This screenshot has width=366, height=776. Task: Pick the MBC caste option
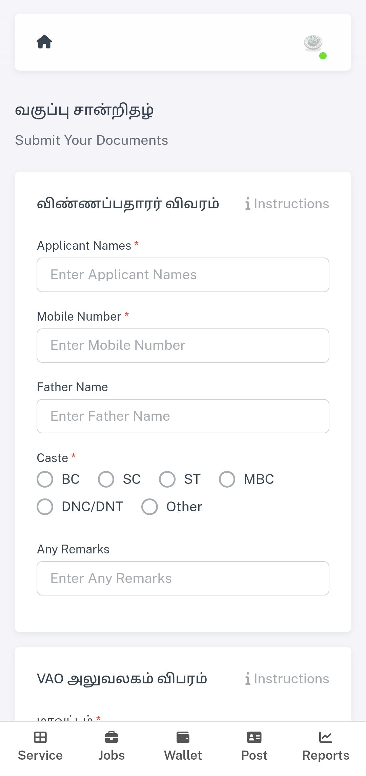[x=227, y=479]
